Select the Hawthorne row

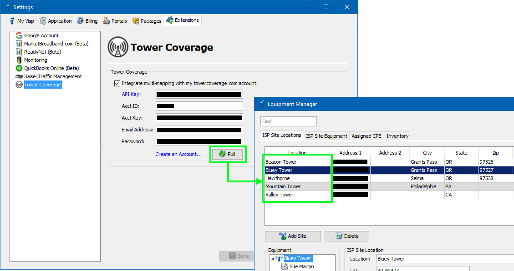(389, 178)
